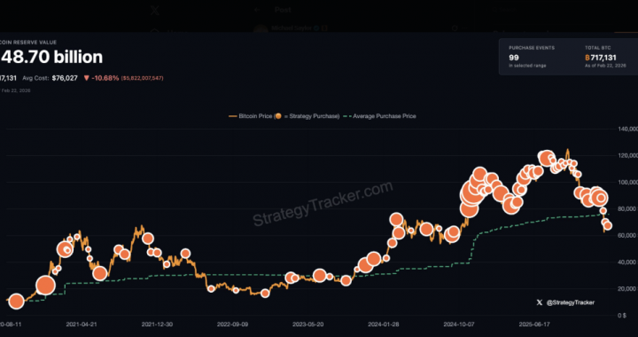Click the most recent purchase bubble at the chart end

(608, 226)
